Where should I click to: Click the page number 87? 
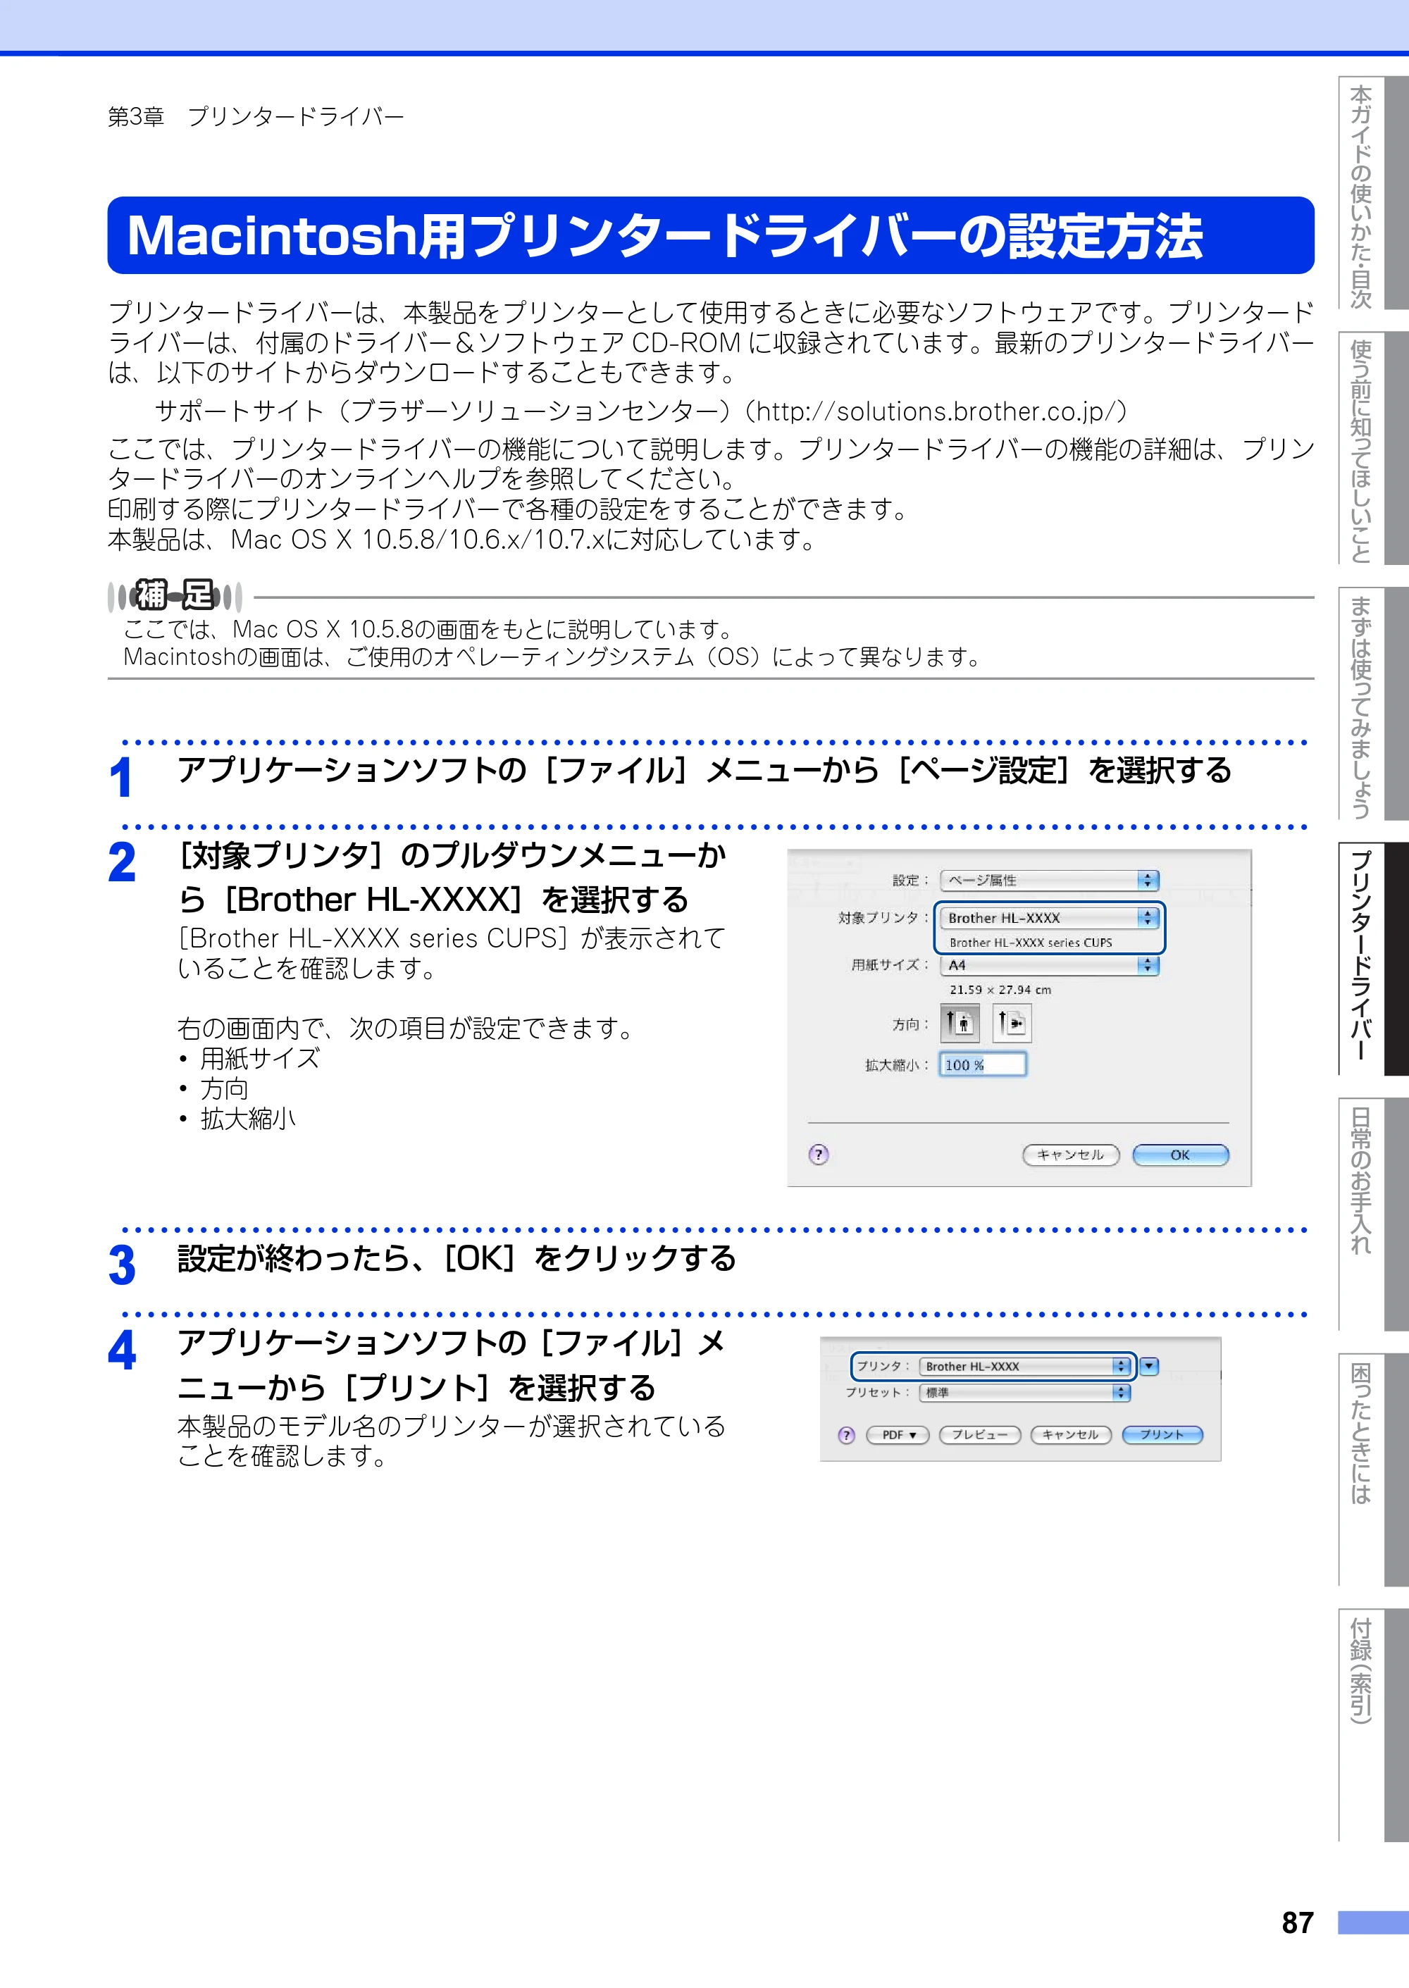1298,1923
